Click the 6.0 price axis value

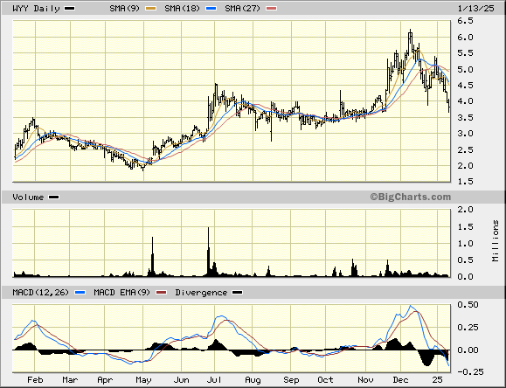click(x=465, y=38)
